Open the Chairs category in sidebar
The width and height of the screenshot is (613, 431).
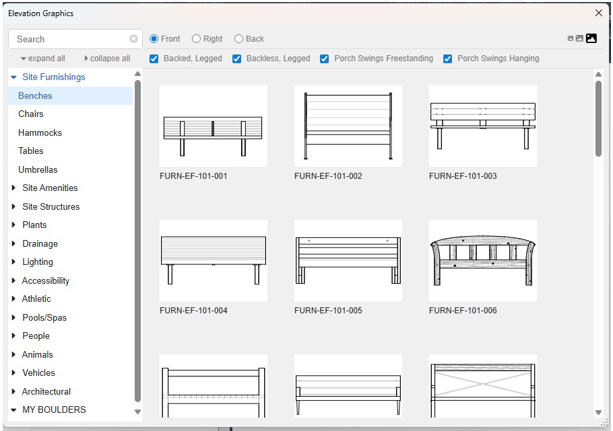coord(31,114)
